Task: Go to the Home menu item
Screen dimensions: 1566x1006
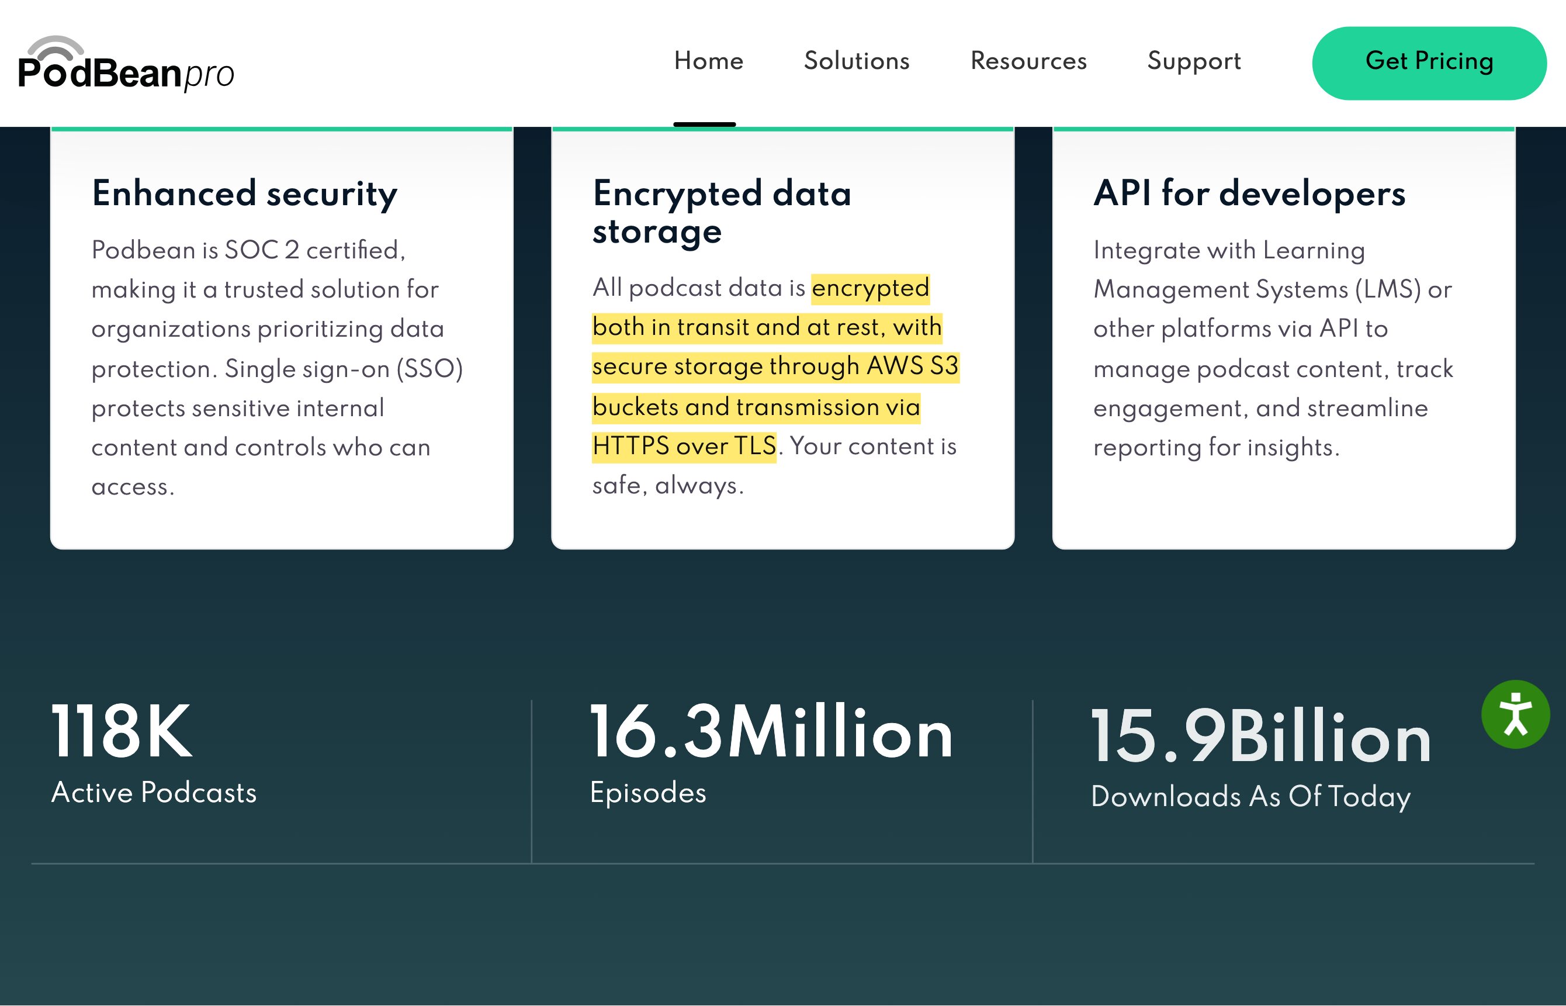Action: tap(709, 61)
